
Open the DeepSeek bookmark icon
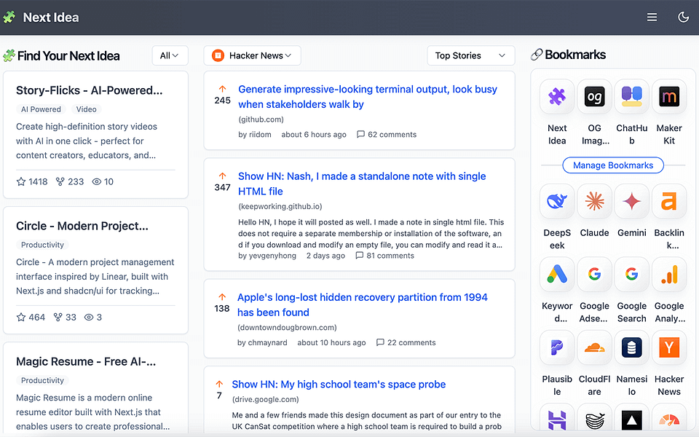point(557,201)
